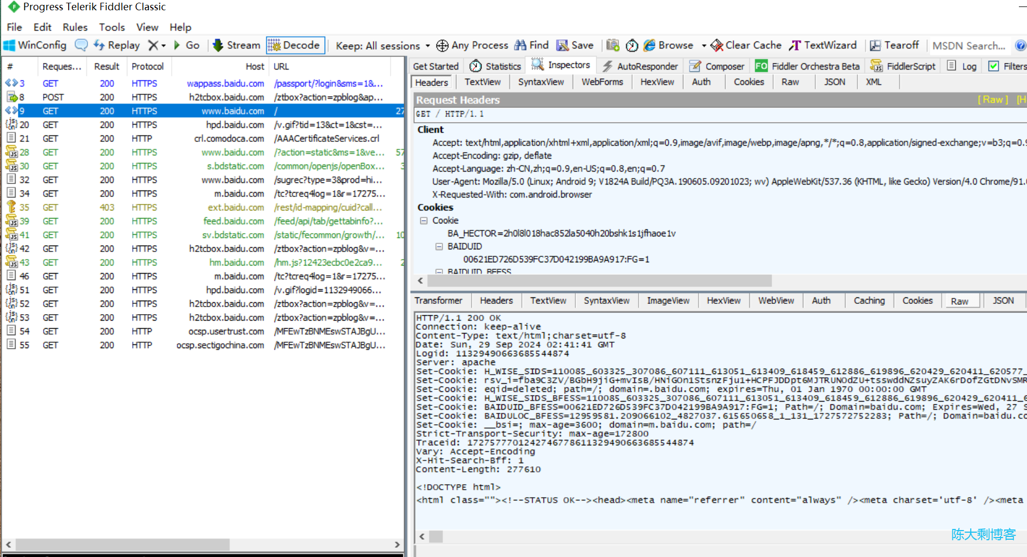The height and width of the screenshot is (557, 1027).
Task: Click the Remove X icon
Action: (153, 45)
